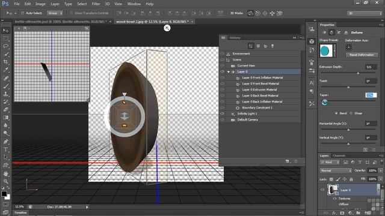Switch to the Channels tab
The image size is (385, 216).
339,156
